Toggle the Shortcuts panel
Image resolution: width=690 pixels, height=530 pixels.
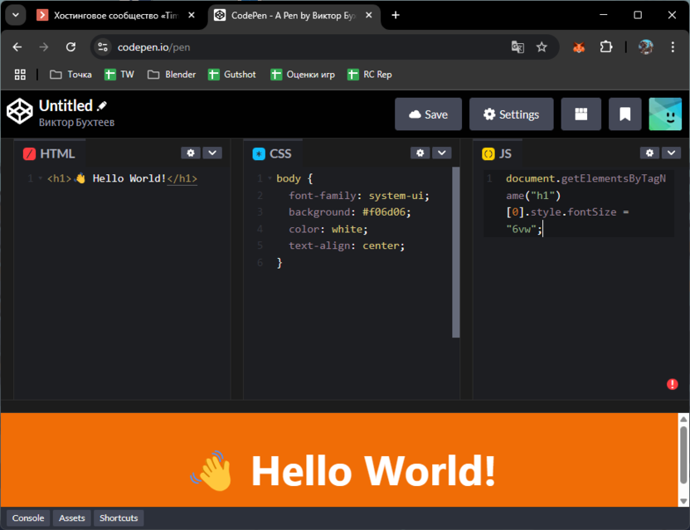[x=119, y=518]
